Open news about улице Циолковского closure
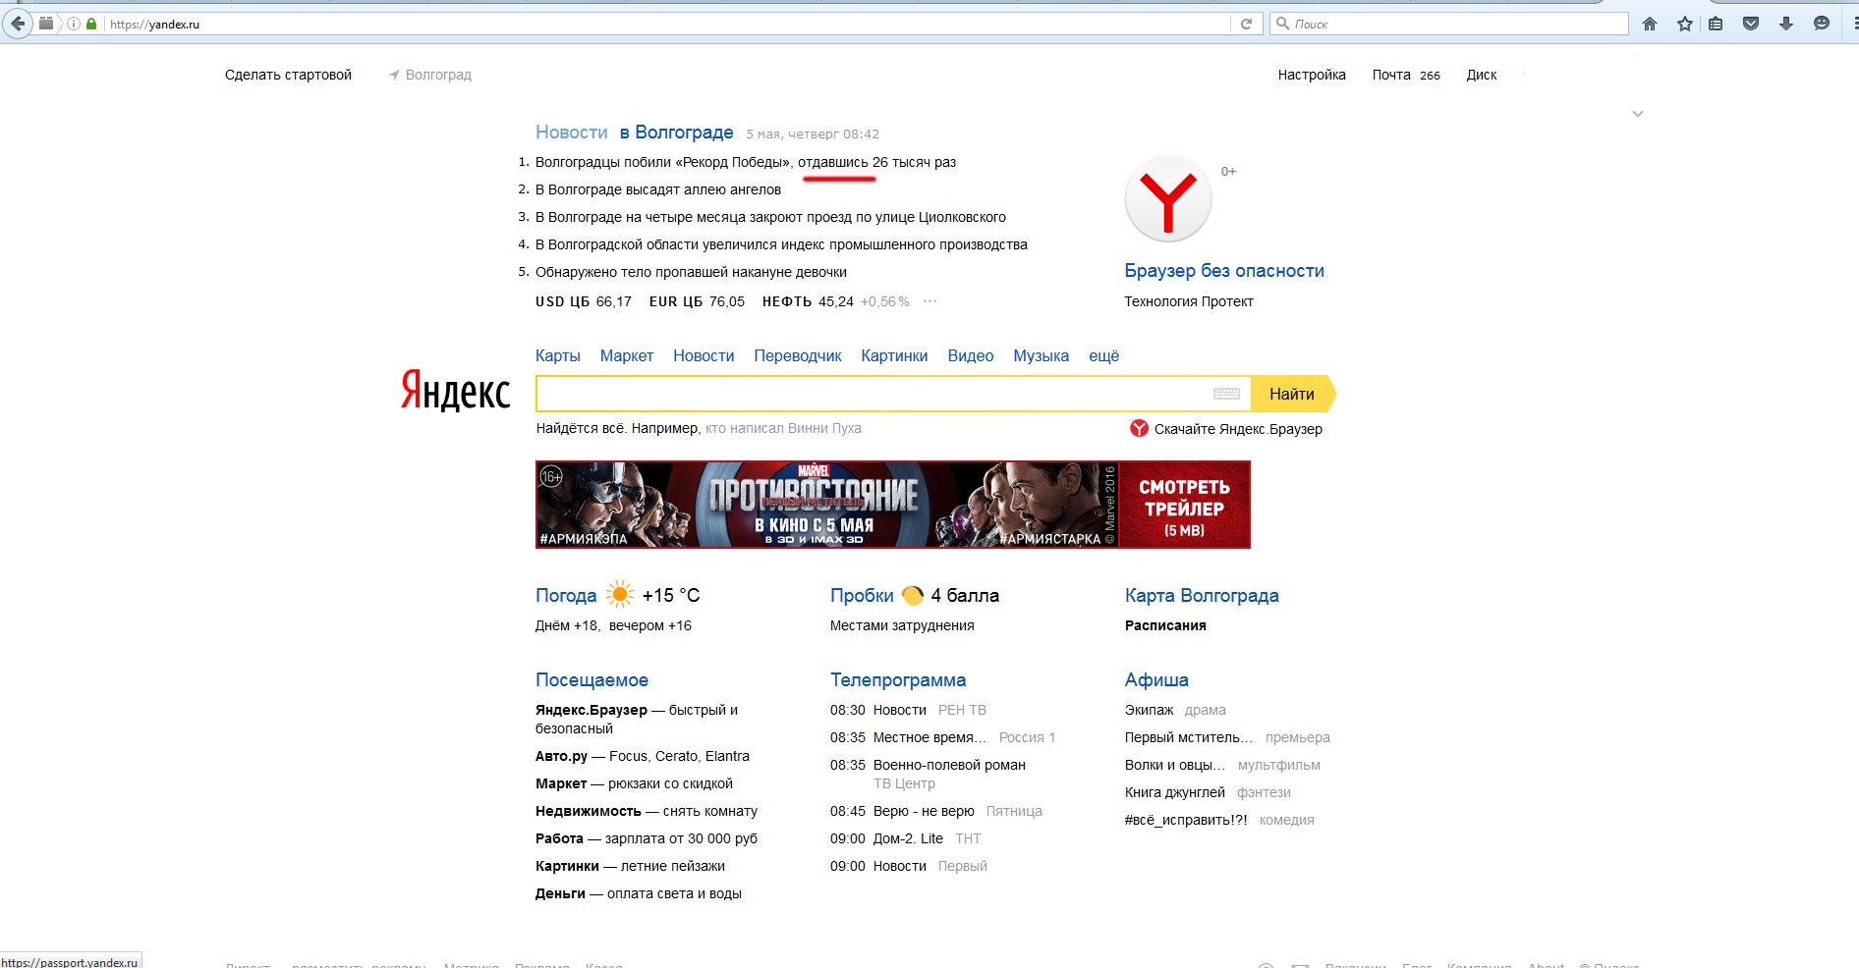 click(770, 217)
